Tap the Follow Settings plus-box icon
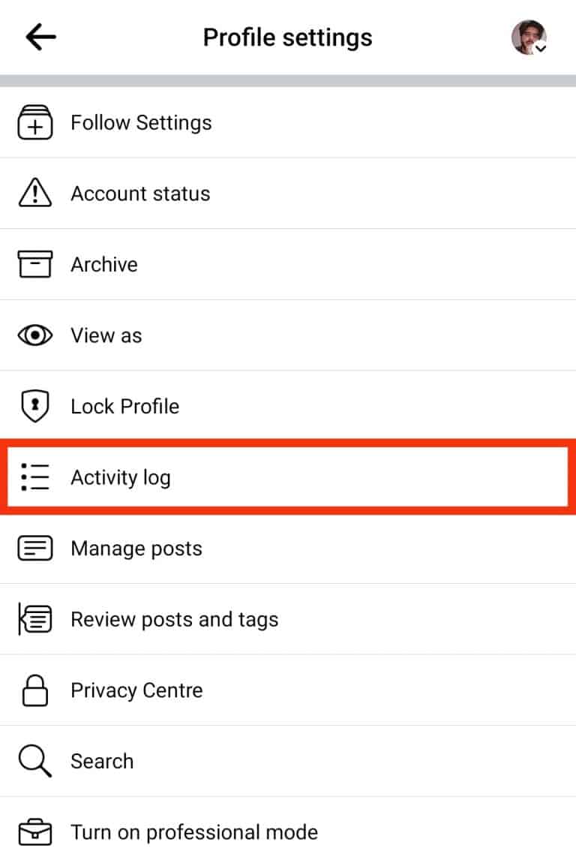576x866 pixels. 34,123
